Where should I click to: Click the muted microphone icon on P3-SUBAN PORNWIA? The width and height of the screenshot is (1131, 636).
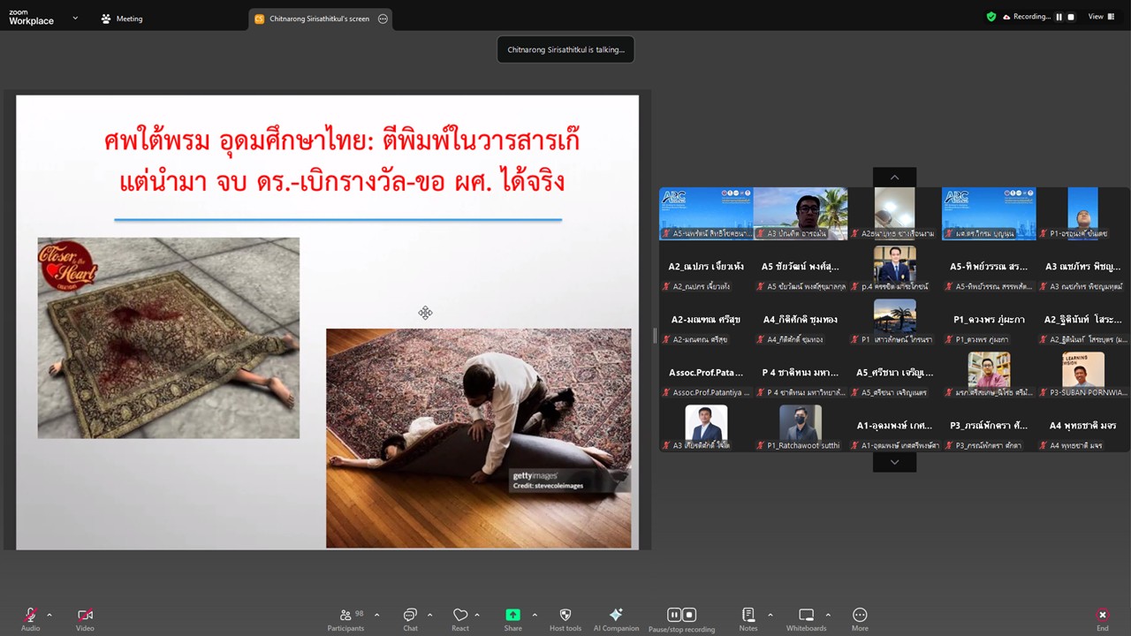pyautogui.click(x=1044, y=392)
